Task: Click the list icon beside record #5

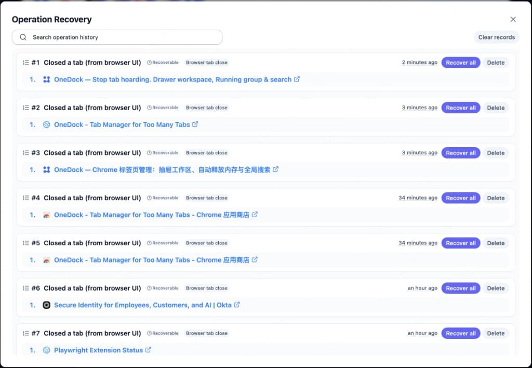Action: tap(26, 243)
